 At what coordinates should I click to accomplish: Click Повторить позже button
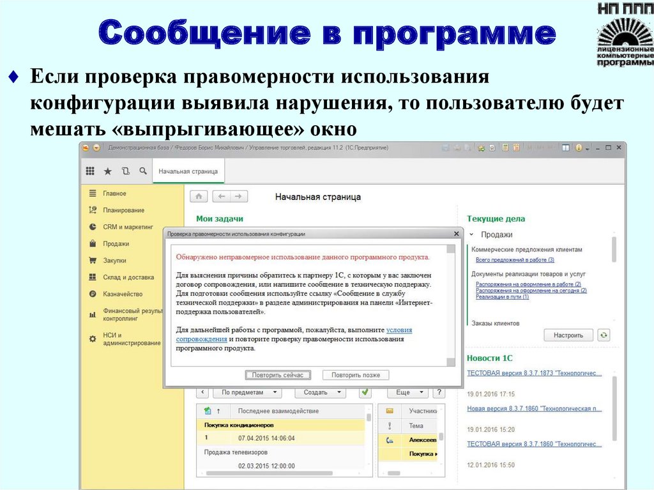[x=356, y=375]
